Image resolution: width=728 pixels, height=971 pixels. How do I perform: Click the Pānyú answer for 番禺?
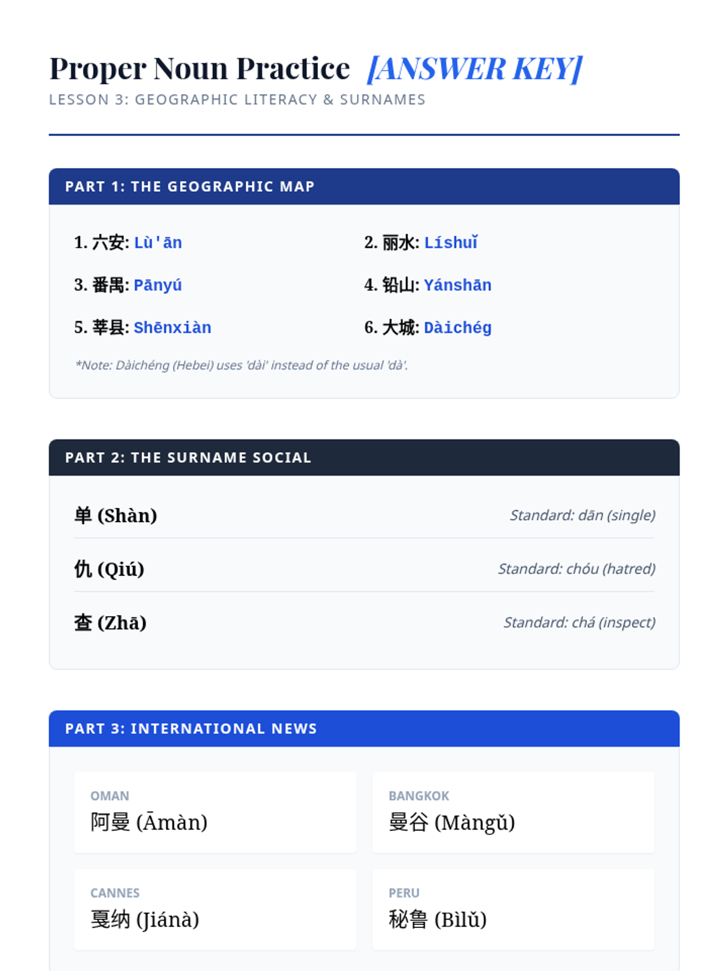158,285
